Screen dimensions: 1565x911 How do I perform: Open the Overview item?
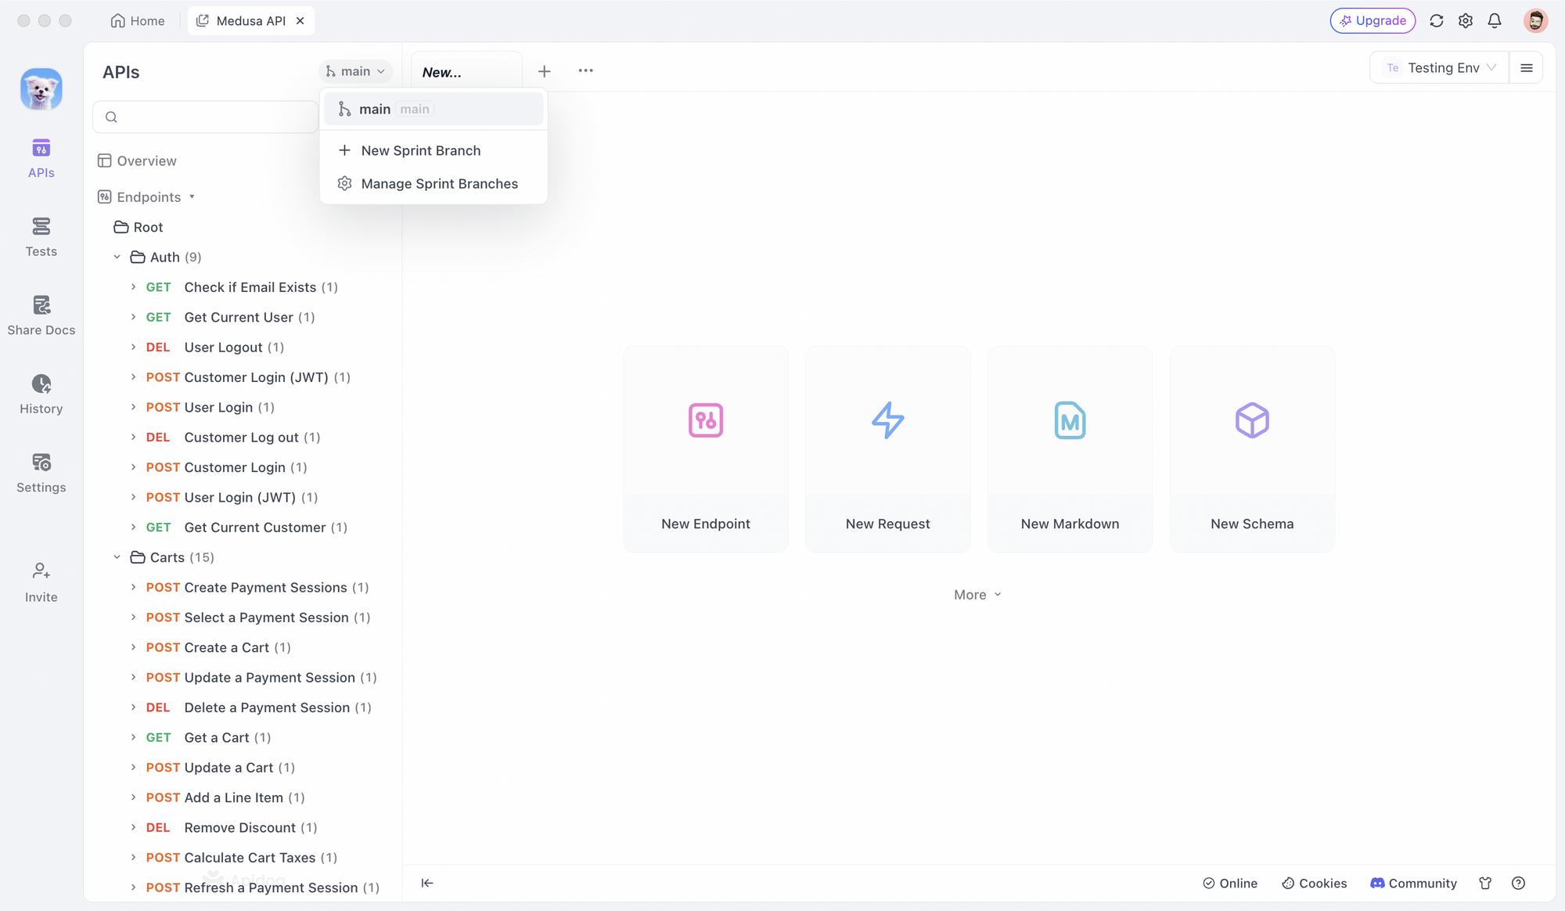138,160
